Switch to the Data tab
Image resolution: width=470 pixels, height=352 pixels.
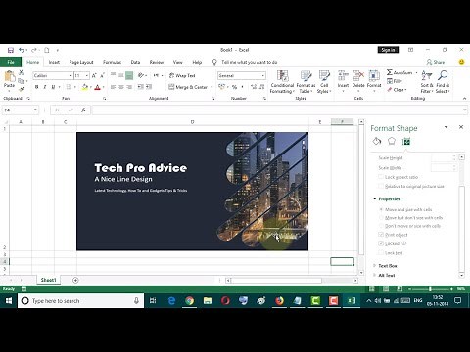click(x=135, y=62)
